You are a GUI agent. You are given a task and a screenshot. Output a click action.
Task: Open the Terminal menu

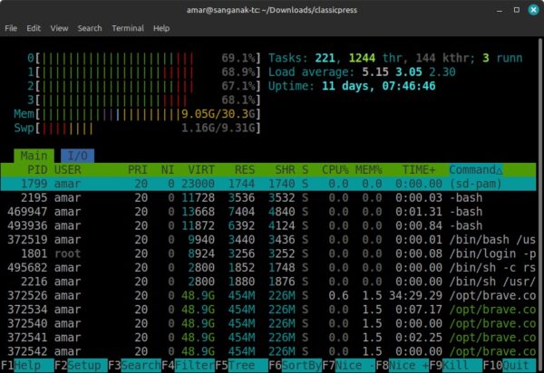coord(128,28)
